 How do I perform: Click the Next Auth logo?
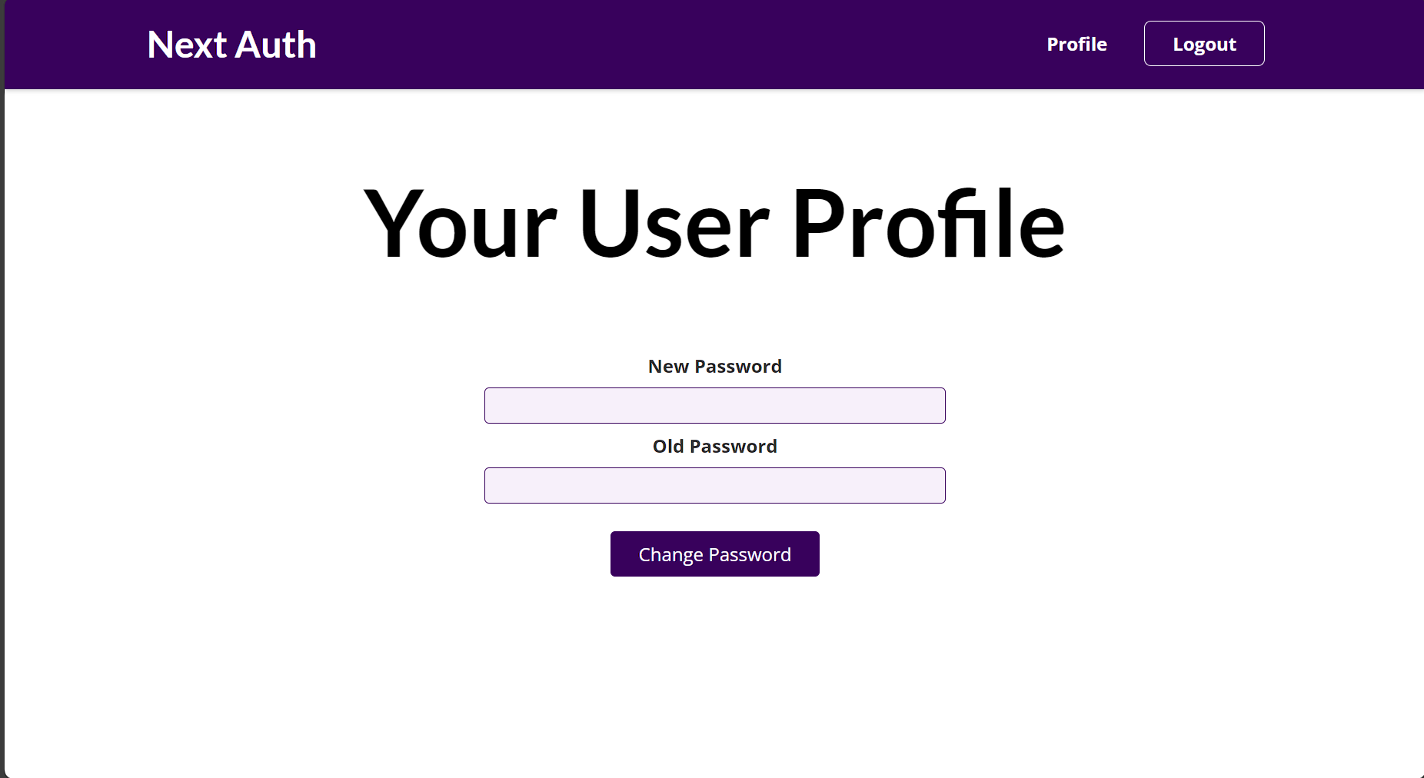pos(231,45)
